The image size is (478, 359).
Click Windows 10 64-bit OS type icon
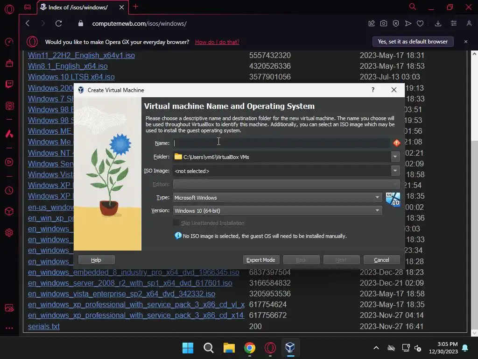pos(393,199)
